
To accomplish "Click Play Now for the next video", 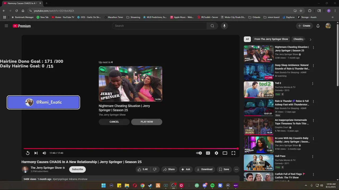I will click(x=147, y=122).
